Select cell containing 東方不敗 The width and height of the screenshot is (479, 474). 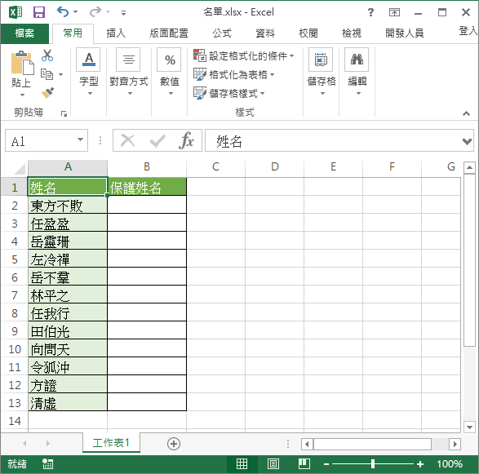[x=68, y=206]
